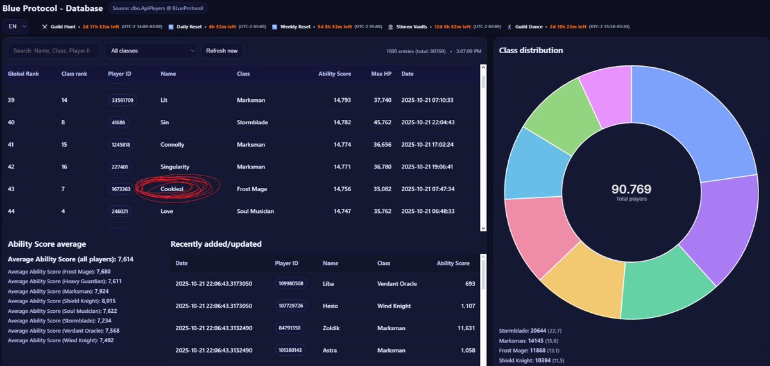The image size is (770, 366).
Task: Click the leaderboard scrollbar down arrow
Action: click(483, 227)
